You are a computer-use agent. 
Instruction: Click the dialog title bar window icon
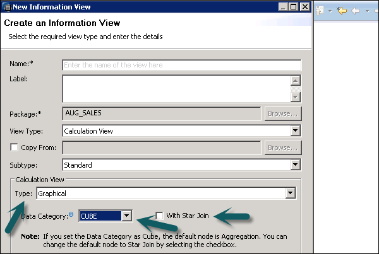tap(6, 7)
